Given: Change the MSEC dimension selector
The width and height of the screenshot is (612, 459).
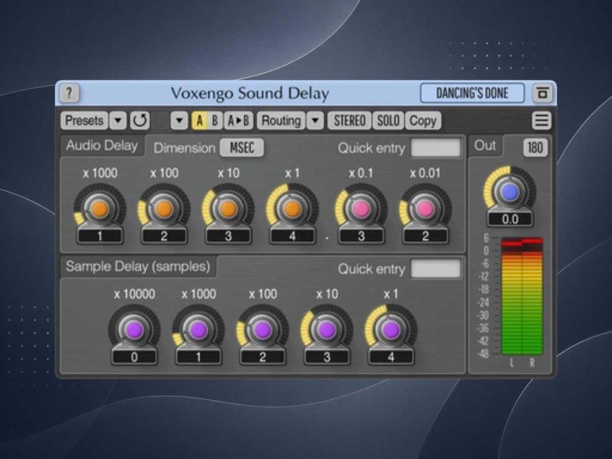Looking at the screenshot, I should click(x=242, y=148).
